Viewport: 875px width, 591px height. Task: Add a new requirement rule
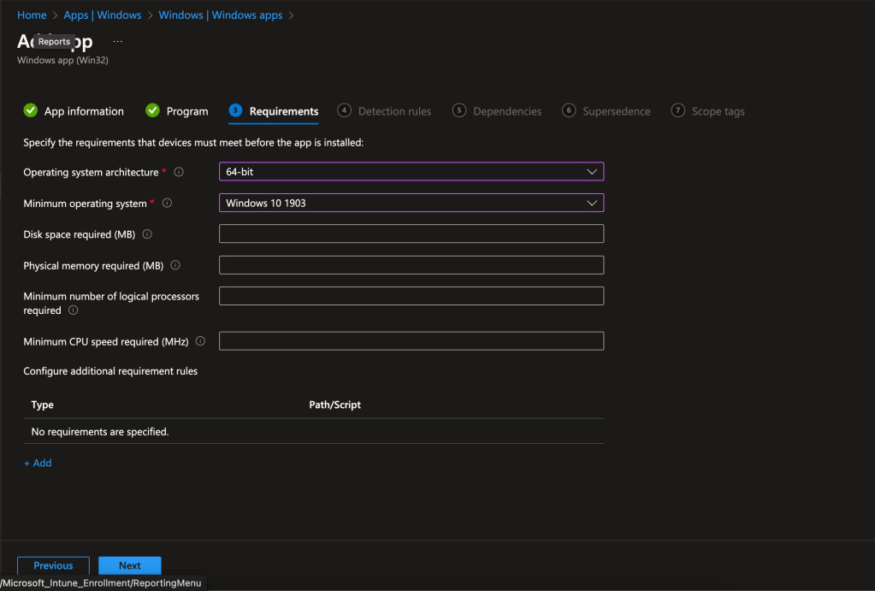(x=38, y=463)
